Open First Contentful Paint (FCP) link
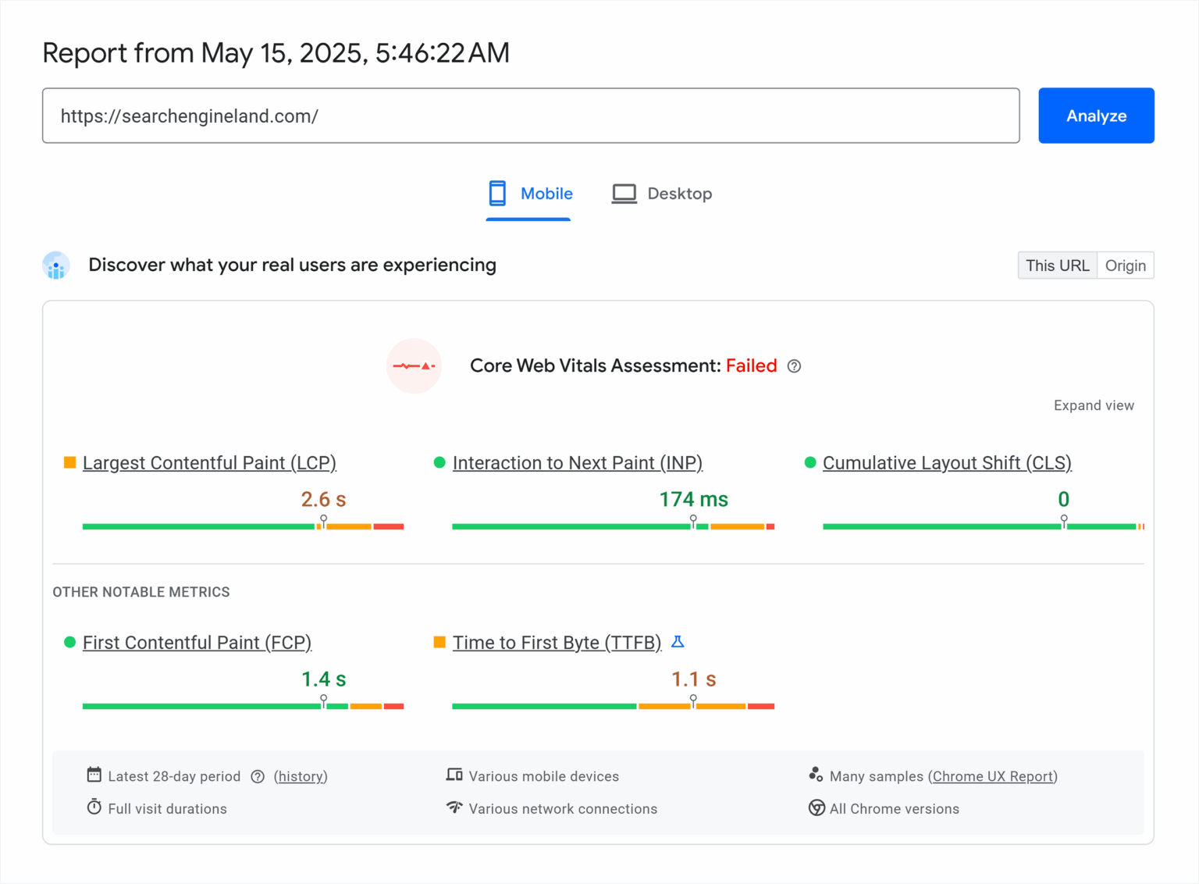The image size is (1199, 884). pyautogui.click(x=197, y=643)
